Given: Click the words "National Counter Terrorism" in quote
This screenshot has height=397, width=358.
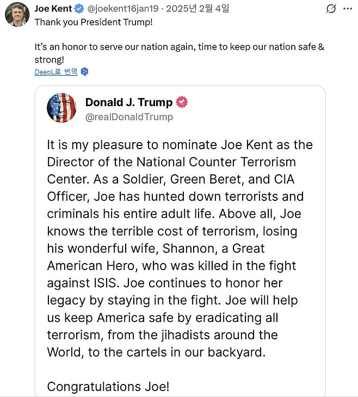Looking at the screenshot, I should (223, 162).
